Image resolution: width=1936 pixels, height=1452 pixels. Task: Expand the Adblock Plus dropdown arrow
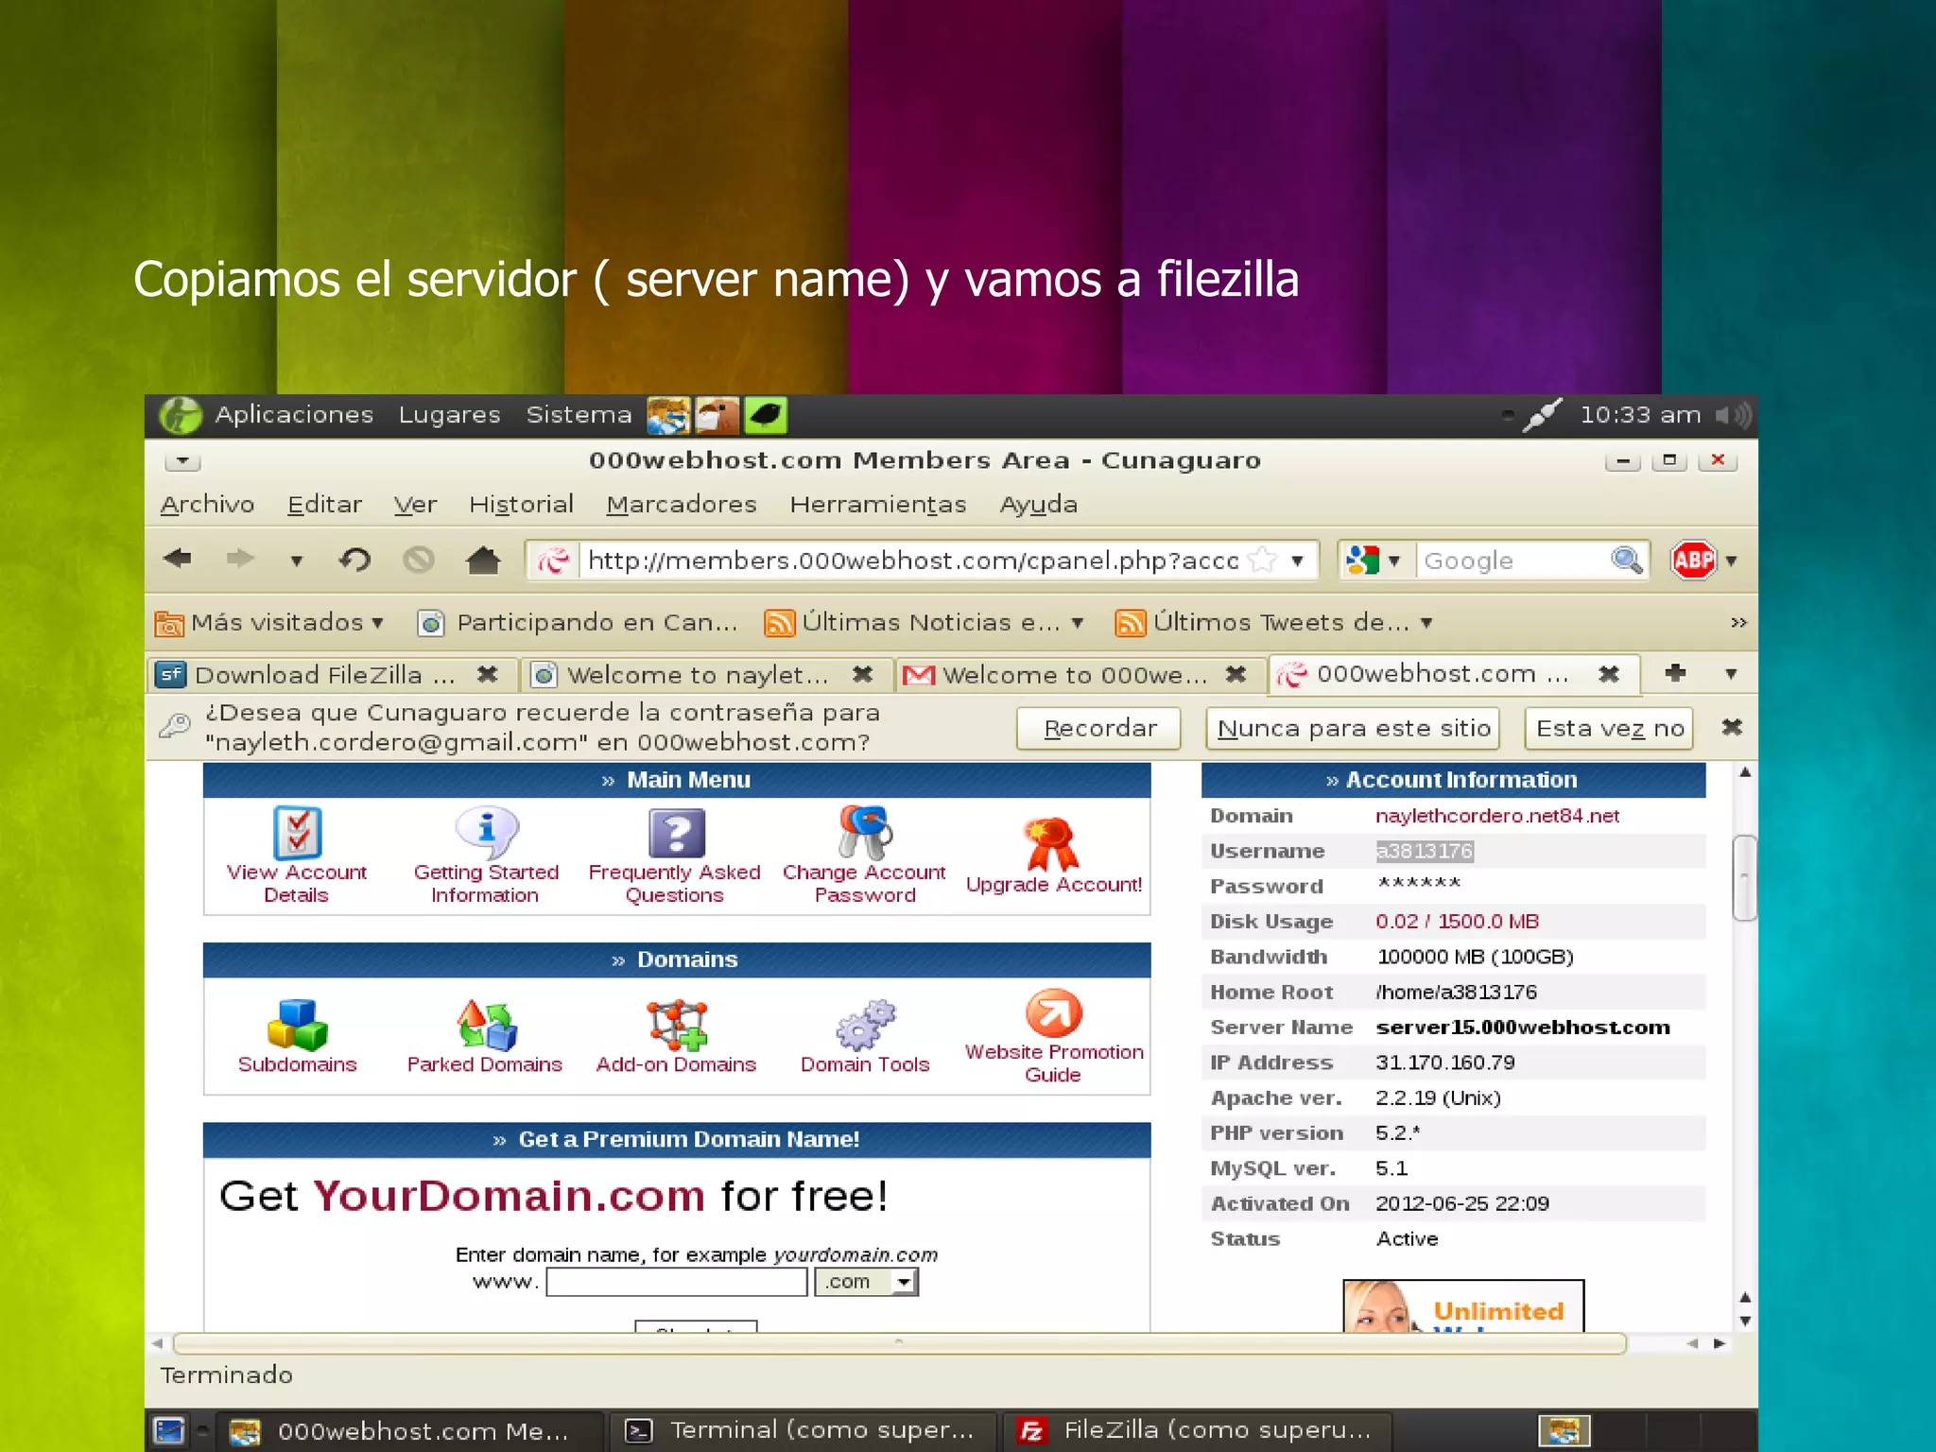tap(1731, 561)
